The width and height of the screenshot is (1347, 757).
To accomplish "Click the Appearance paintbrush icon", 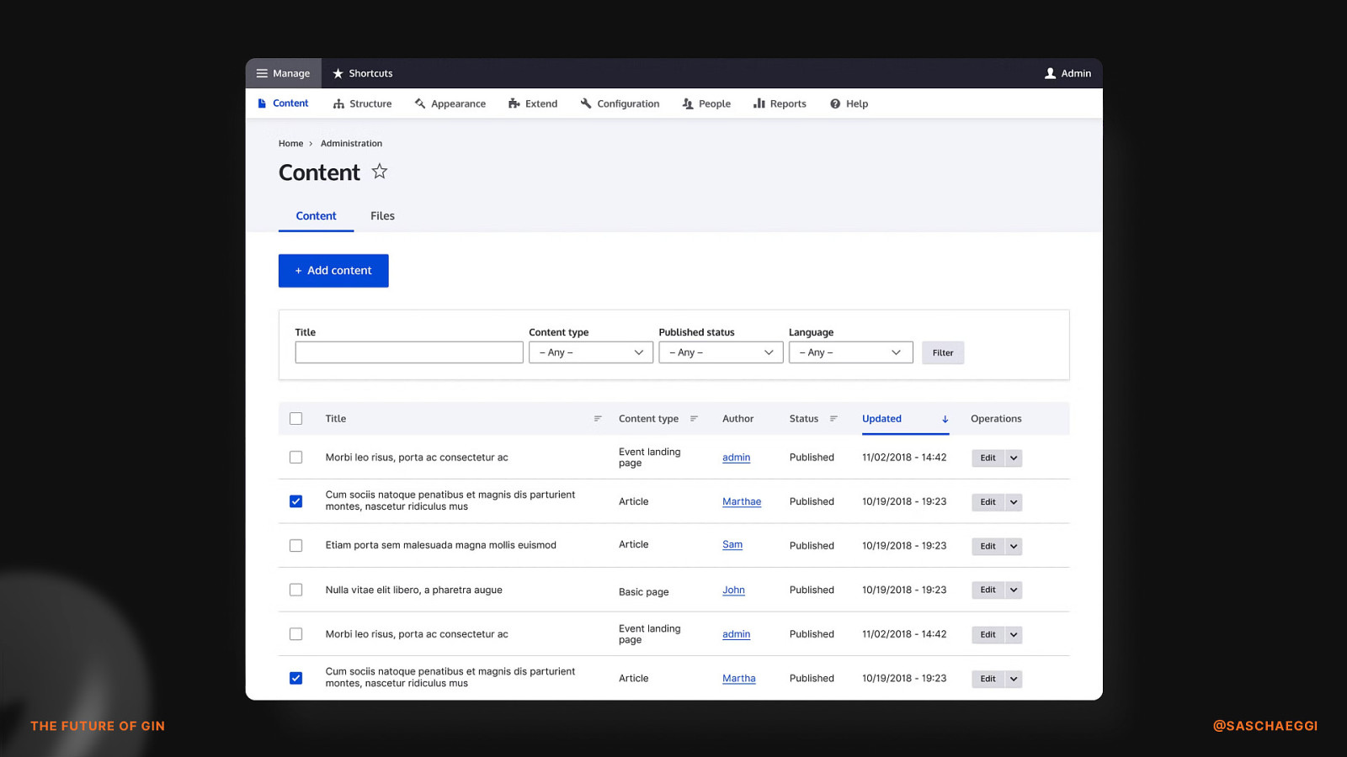I will (420, 103).
